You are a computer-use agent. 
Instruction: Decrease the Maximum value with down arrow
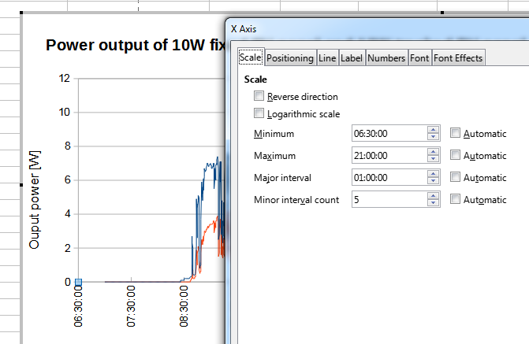tap(433, 159)
